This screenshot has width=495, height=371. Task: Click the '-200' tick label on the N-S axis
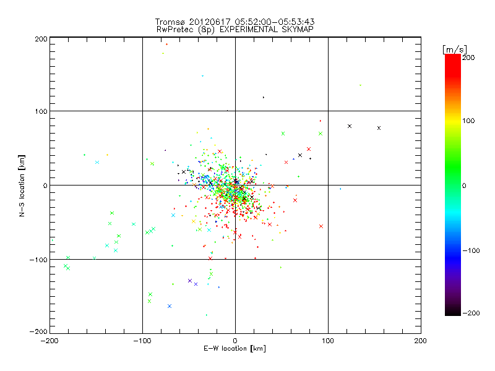pos(38,331)
